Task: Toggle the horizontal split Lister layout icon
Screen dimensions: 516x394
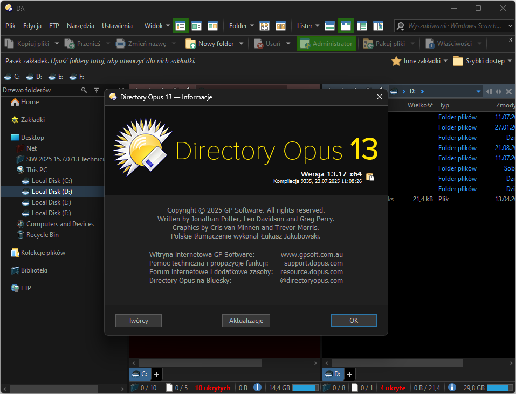Action: click(329, 26)
